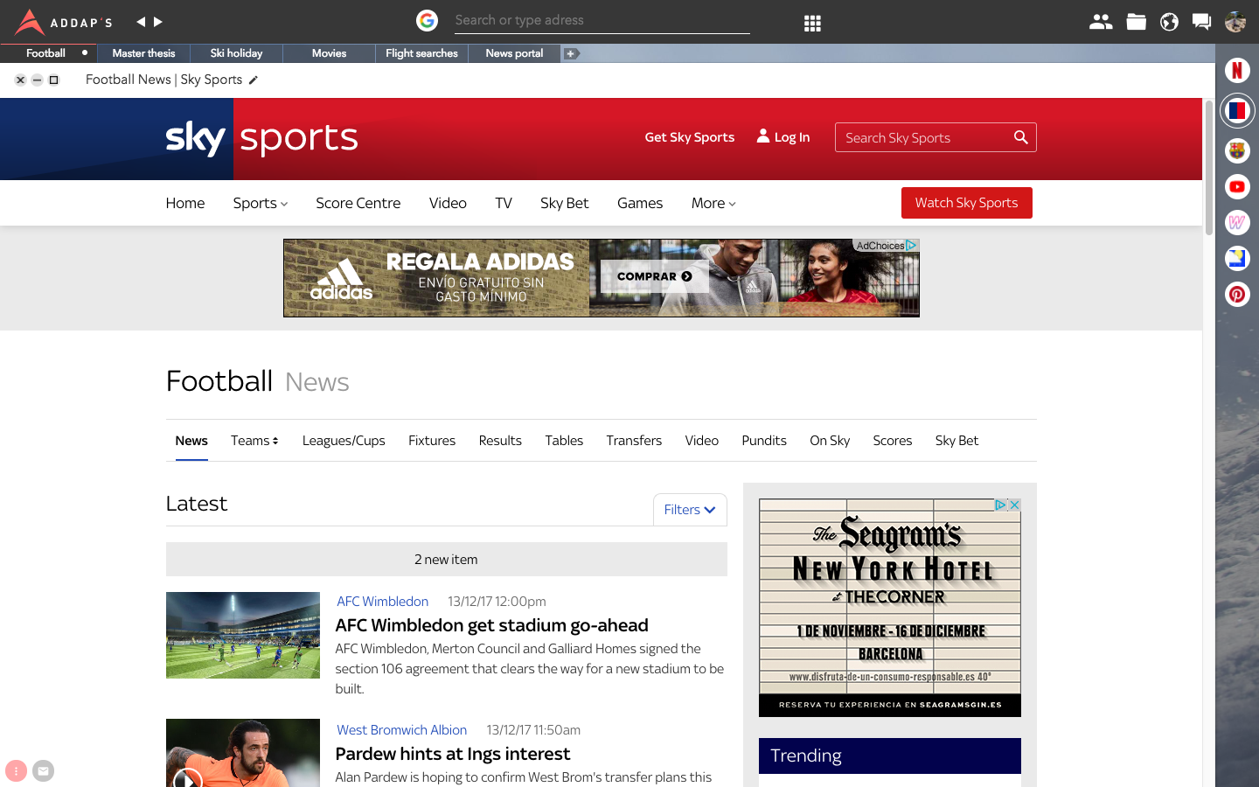This screenshot has height=787, width=1259.
Task: Open the Pundits tab
Action: (764, 441)
